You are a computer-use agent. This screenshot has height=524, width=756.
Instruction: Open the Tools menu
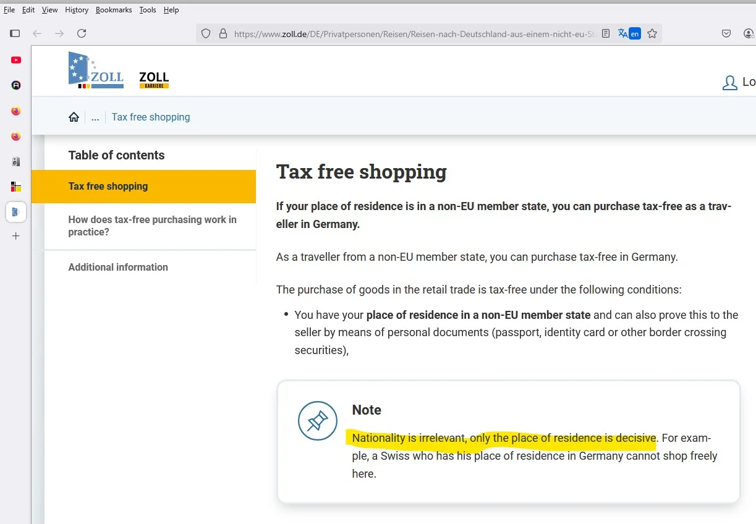click(148, 10)
